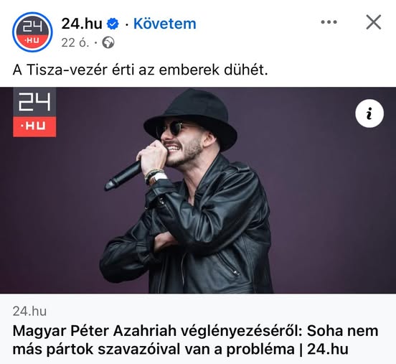Follow the page with Követem

165,24
